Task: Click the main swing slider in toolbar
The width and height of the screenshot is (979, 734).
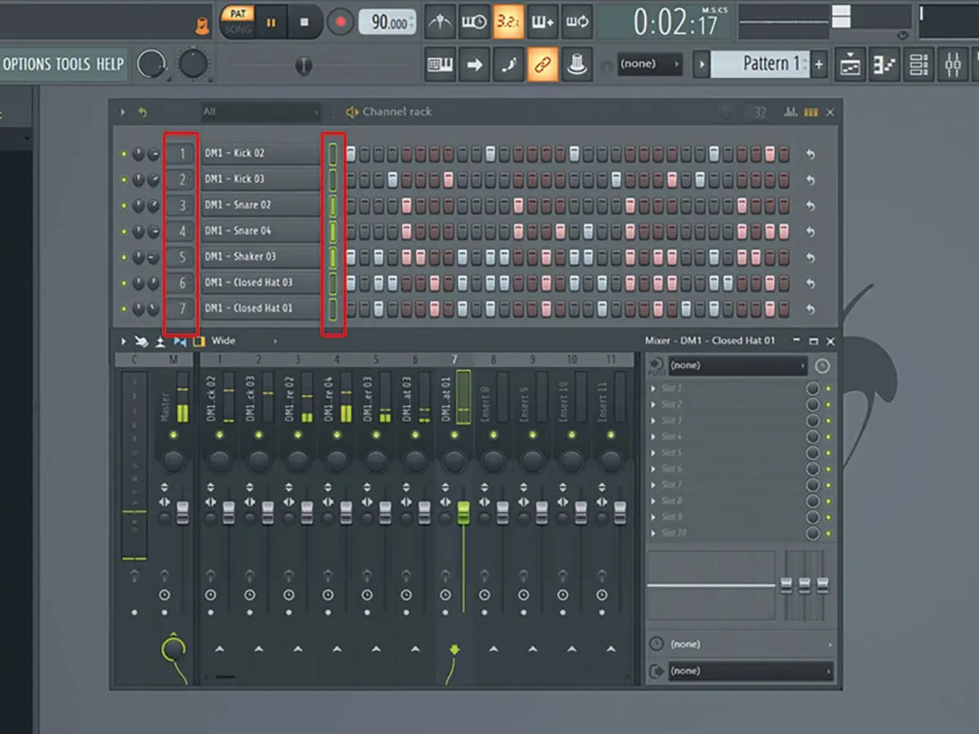Action: click(303, 65)
